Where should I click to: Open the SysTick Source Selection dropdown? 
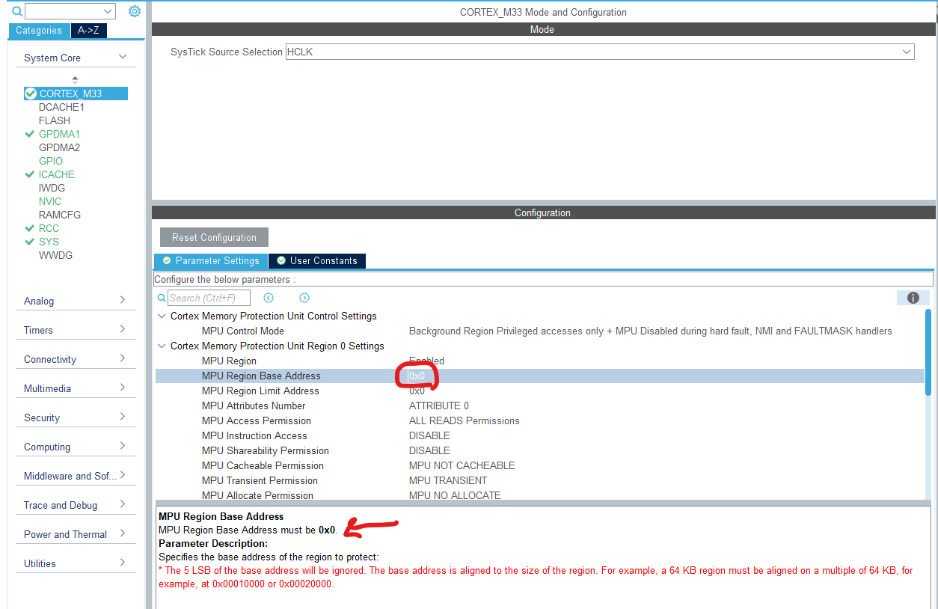pyautogui.click(x=906, y=52)
